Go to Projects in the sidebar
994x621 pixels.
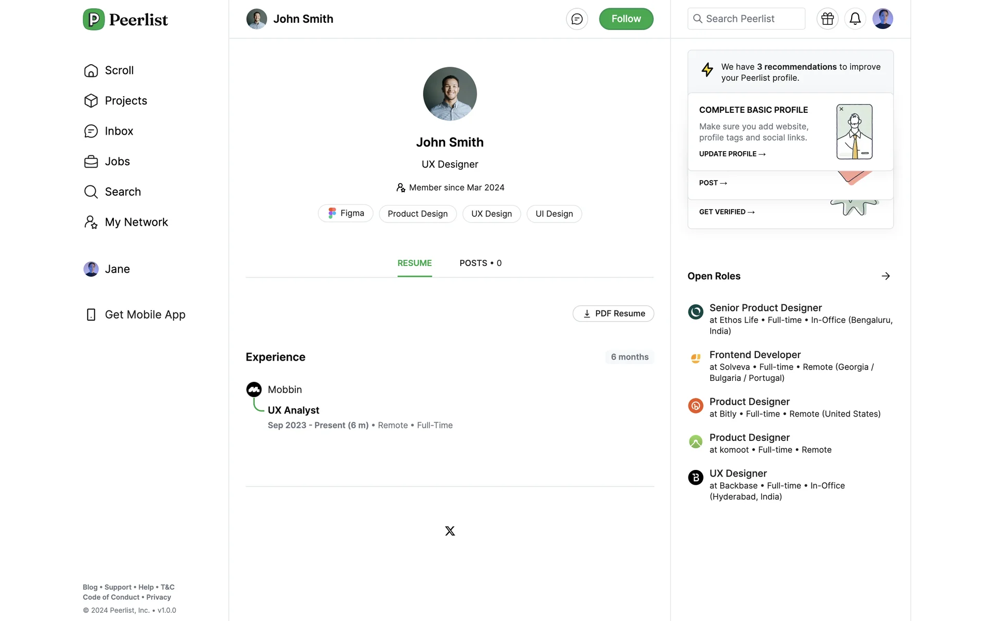click(125, 101)
